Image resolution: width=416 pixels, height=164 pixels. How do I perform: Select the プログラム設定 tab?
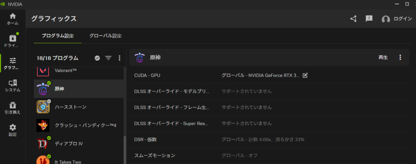(x=58, y=36)
